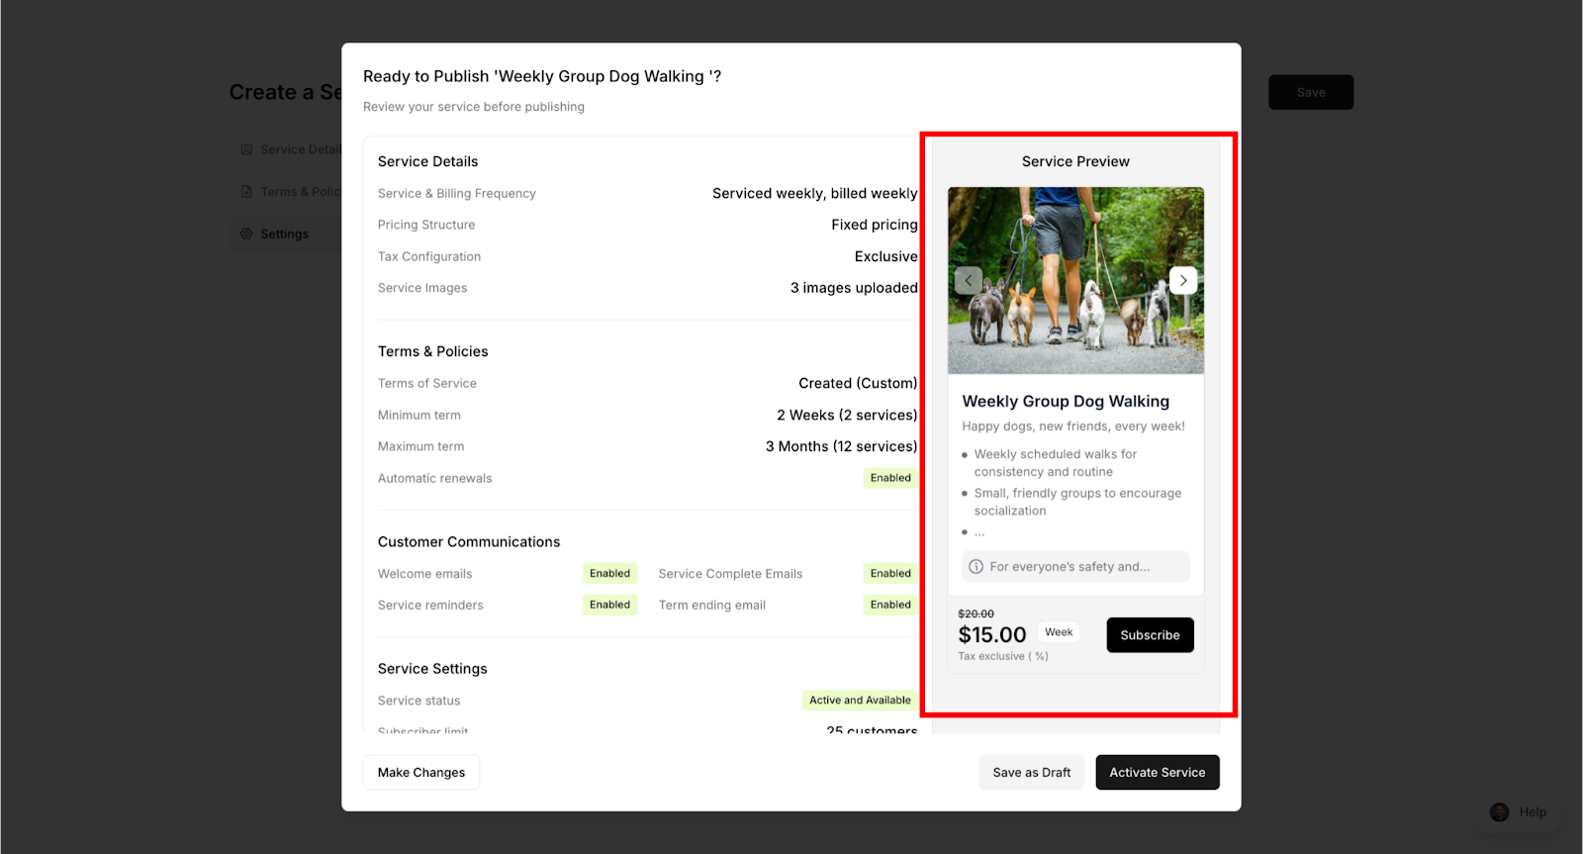Click the background Save button
This screenshot has height=854, width=1583.
point(1311,92)
